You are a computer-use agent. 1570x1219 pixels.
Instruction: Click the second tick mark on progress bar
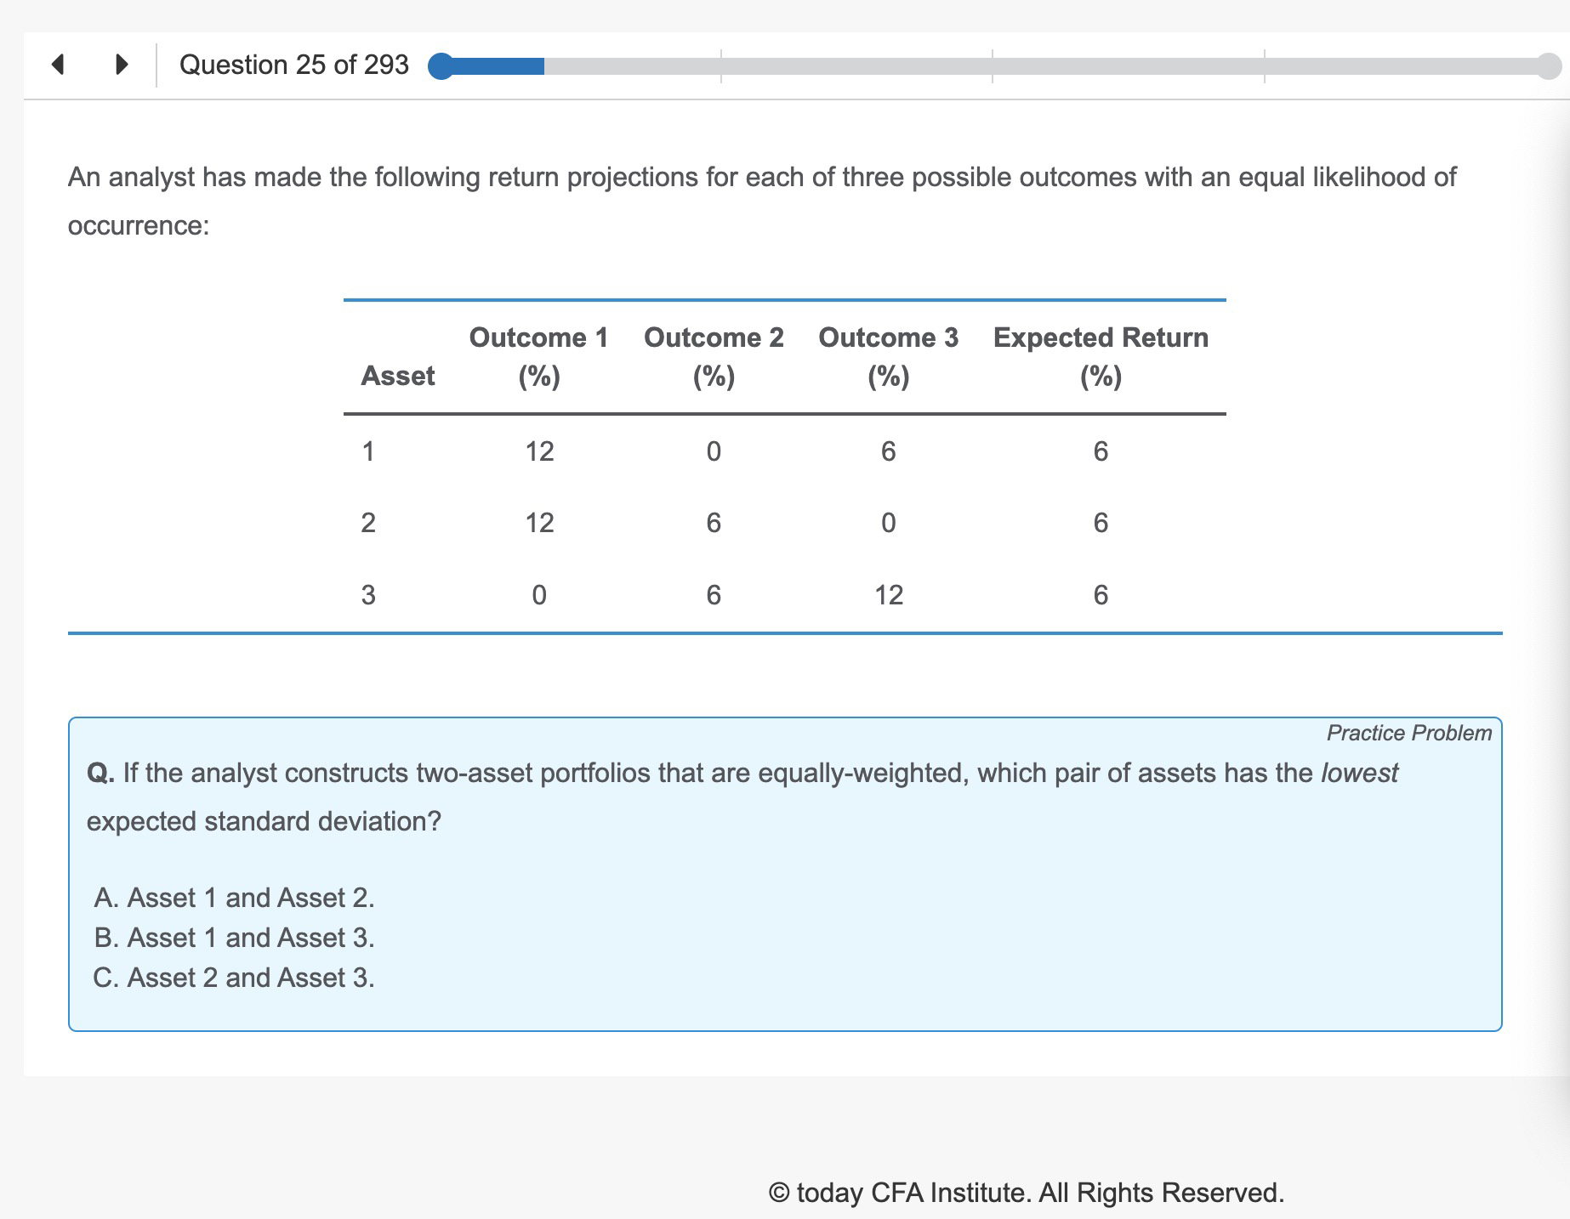point(993,66)
